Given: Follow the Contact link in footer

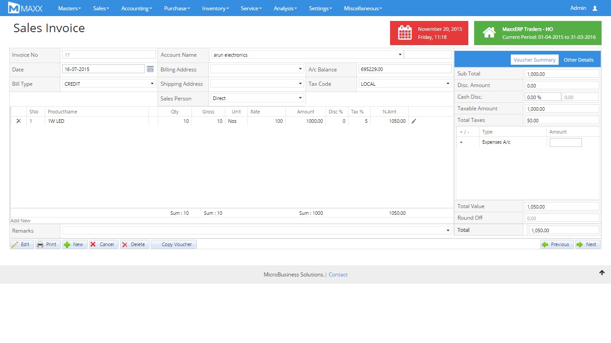Looking at the screenshot, I should 338,275.
